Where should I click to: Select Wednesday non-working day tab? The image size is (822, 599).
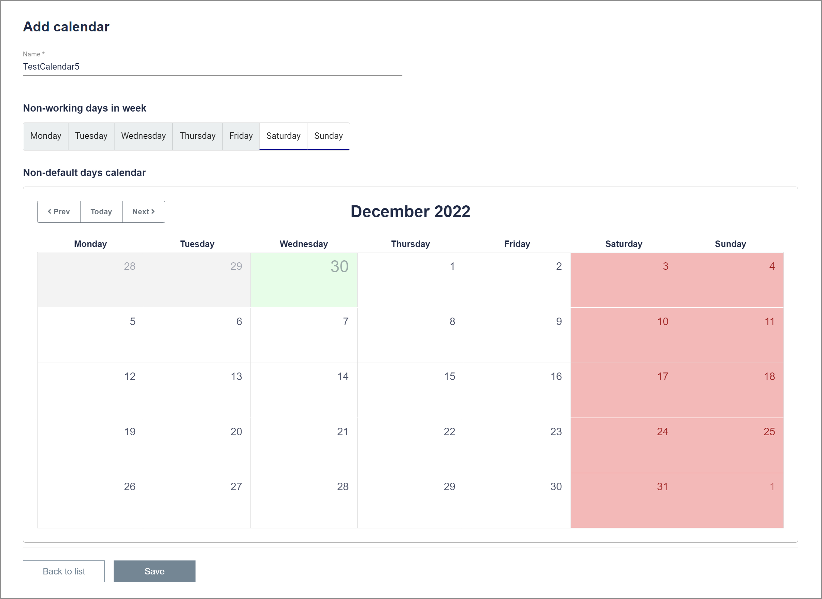[143, 135]
